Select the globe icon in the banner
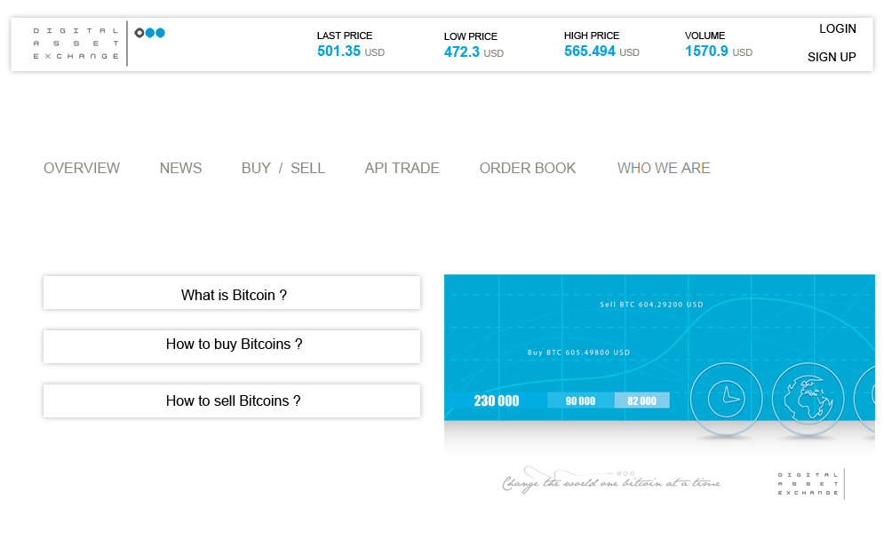The width and height of the screenshot is (884, 555). pos(808,399)
